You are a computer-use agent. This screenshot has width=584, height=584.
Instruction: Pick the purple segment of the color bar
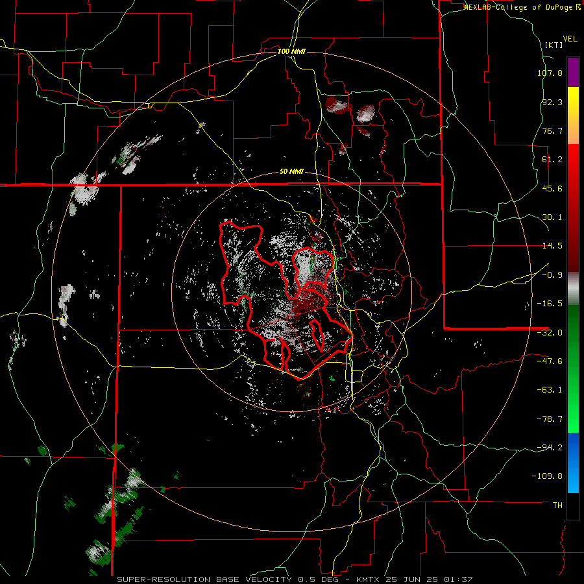(573, 72)
